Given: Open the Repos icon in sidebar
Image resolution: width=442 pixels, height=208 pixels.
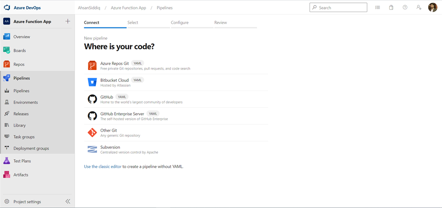Looking at the screenshot, I should 7,64.
